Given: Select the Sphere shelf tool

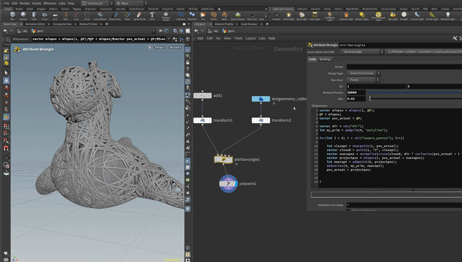Looking at the screenshot, I should point(23,16).
